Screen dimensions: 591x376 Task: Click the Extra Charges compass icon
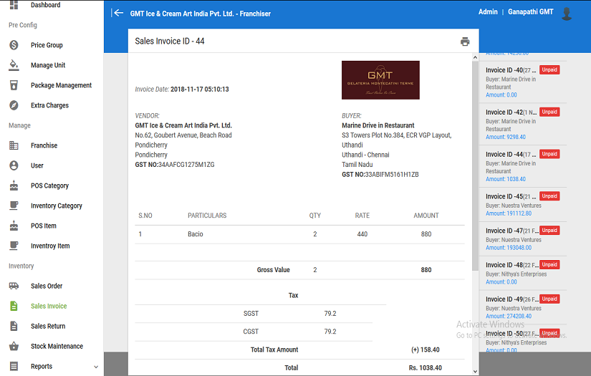coord(14,105)
